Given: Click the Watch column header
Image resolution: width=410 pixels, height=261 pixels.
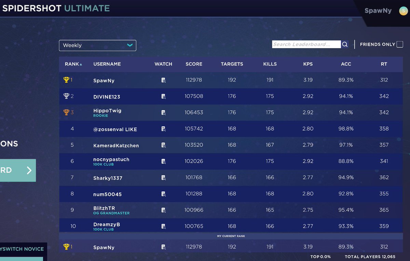Looking at the screenshot, I should tap(163, 64).
